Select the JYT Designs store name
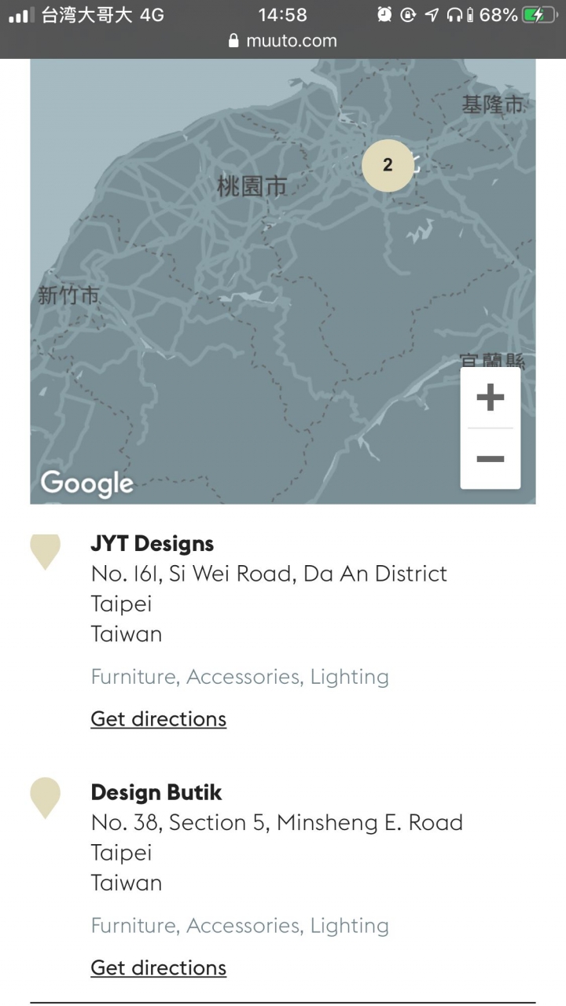 153,543
